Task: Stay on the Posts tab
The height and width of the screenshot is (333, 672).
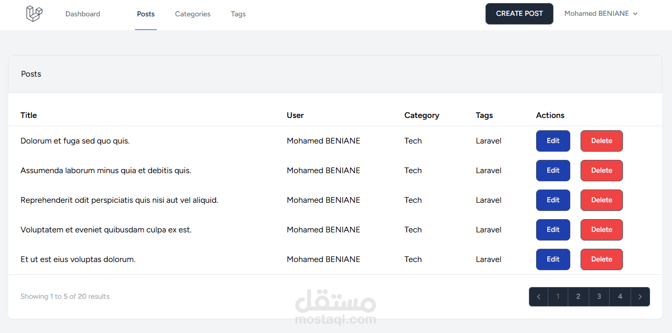Action: [146, 14]
